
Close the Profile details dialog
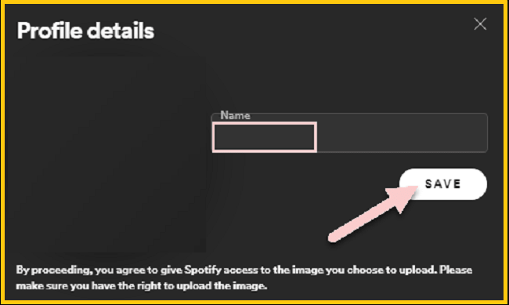coord(480,24)
